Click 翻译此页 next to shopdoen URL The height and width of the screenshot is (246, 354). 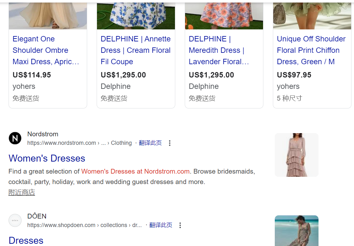coord(161,225)
